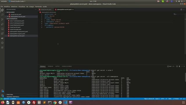The height and width of the screenshot is (105, 186).
Task: Collapse the EDITOR APERTI section
Action: [x=11, y=12]
